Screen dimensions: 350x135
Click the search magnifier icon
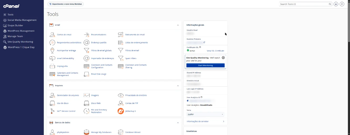click(330, 4)
